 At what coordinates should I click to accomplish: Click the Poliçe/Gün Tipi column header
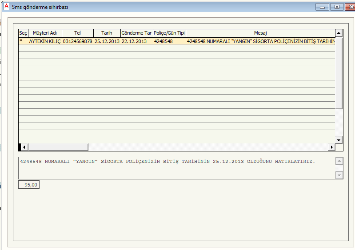tap(169, 33)
